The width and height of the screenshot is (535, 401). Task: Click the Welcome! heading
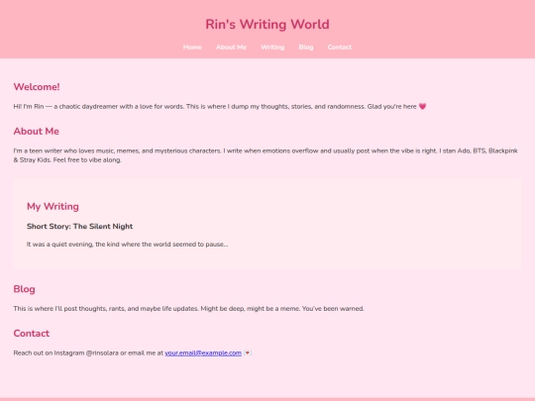click(x=37, y=86)
